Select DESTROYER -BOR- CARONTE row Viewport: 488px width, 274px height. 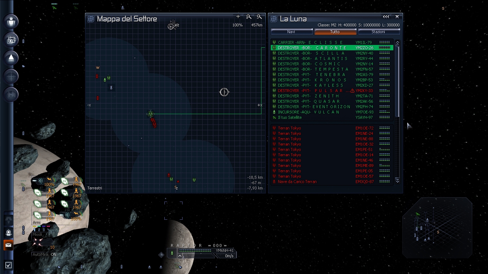332,48
